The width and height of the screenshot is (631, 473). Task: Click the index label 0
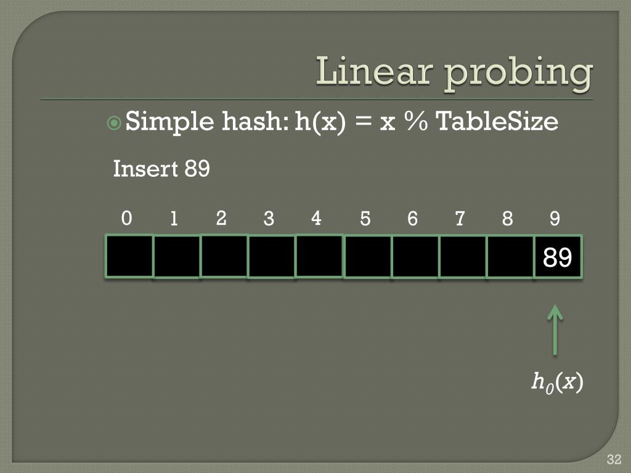(127, 218)
